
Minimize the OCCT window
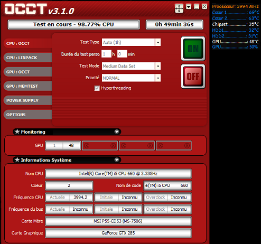point(197,7)
